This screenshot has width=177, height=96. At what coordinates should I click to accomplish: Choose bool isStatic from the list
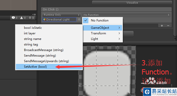[x=49, y=28]
